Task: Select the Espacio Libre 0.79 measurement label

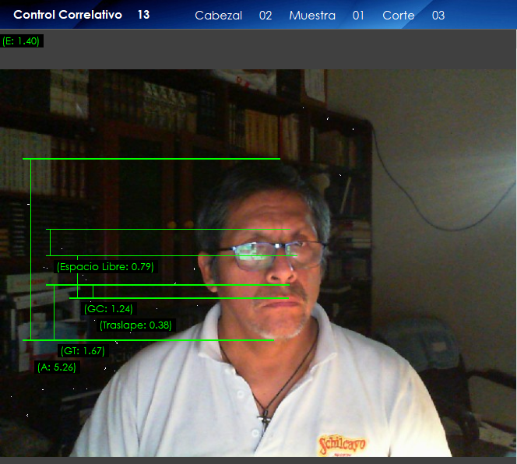Action: 105,267
